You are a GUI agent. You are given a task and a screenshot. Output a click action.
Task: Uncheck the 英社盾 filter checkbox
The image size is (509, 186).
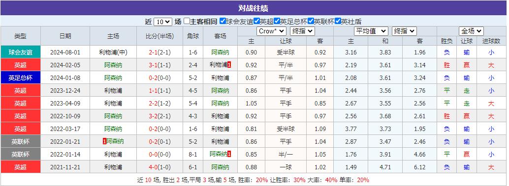338,22
